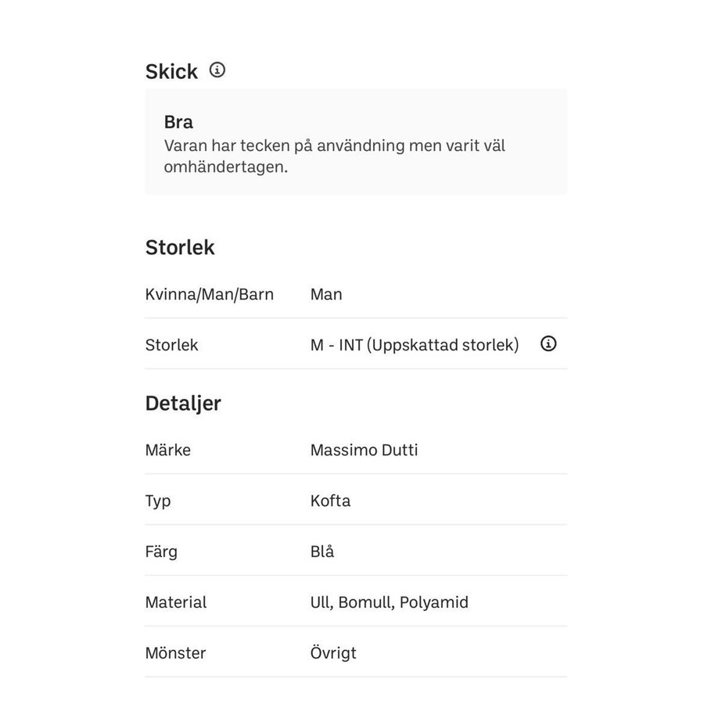Select the Blå color value
Viewport: 704px width, 704px height.
pyautogui.click(x=322, y=552)
